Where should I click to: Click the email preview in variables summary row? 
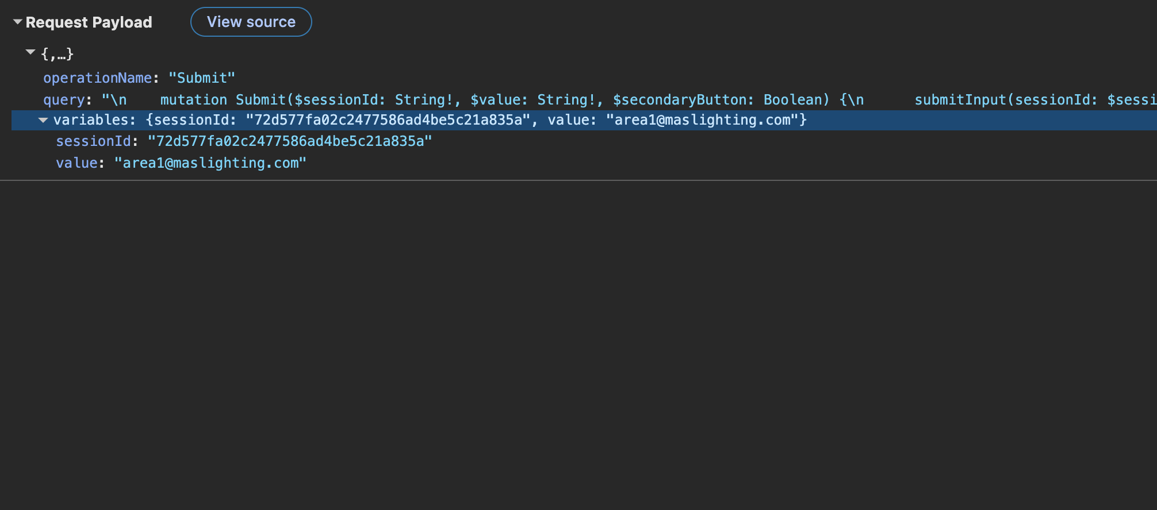(x=703, y=120)
